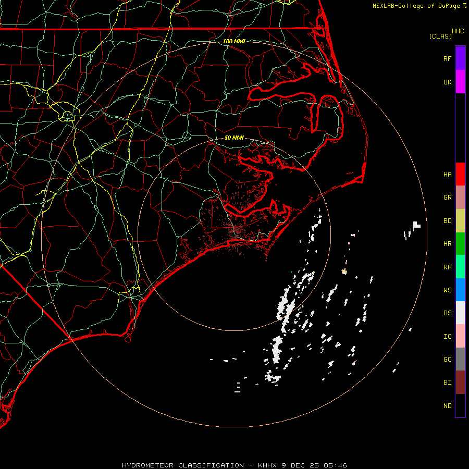Click the HYDROMETEOR CLASSIFICATION KMHX timestamp caption
Image resolution: width=469 pixels, height=469 pixels.
(234, 465)
